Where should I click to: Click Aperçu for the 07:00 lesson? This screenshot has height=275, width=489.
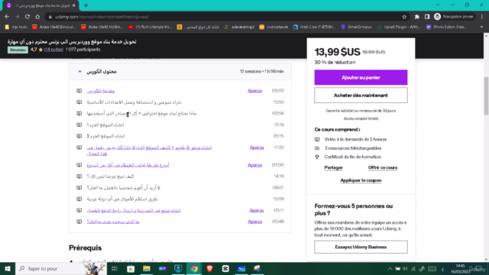coord(254,165)
